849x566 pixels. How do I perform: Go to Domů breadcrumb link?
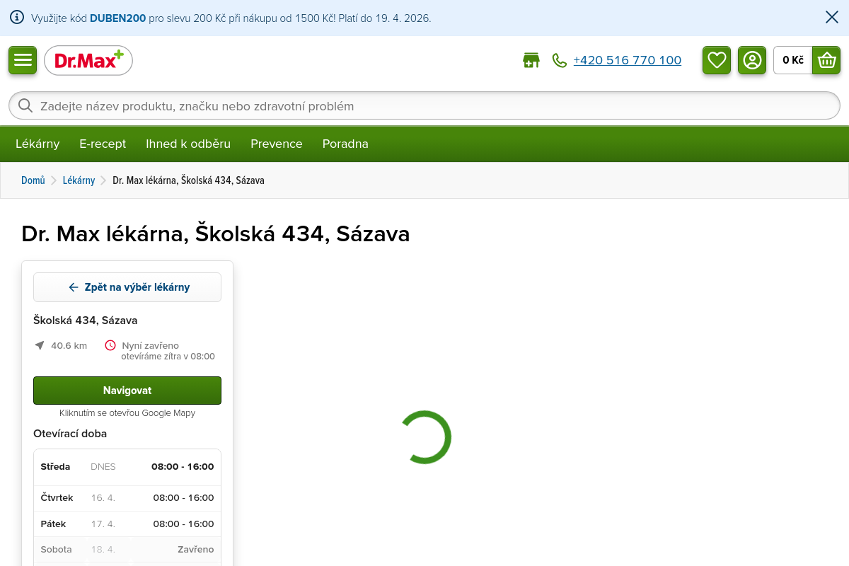33,180
